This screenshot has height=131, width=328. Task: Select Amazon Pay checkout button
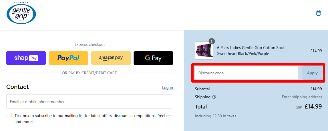111,58
